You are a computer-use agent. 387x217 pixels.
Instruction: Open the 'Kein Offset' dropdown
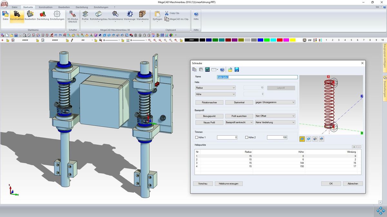275,116
